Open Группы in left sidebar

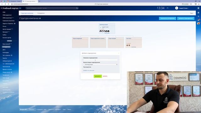coord(5,58)
